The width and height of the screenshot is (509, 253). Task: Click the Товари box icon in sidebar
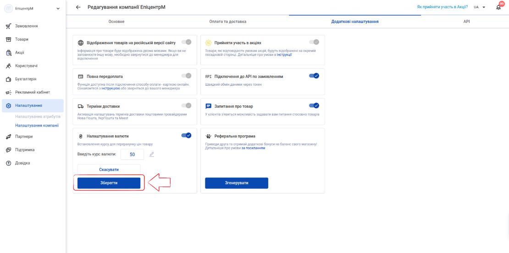[9, 39]
